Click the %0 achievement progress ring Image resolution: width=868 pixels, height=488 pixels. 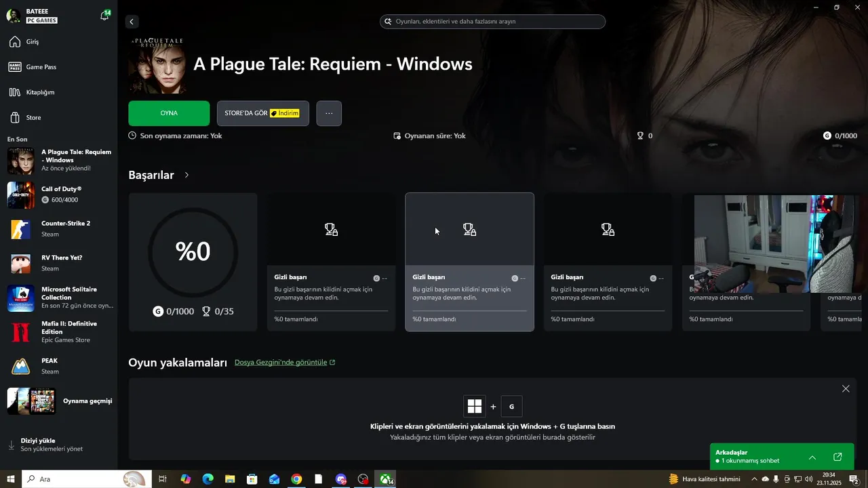click(x=193, y=251)
